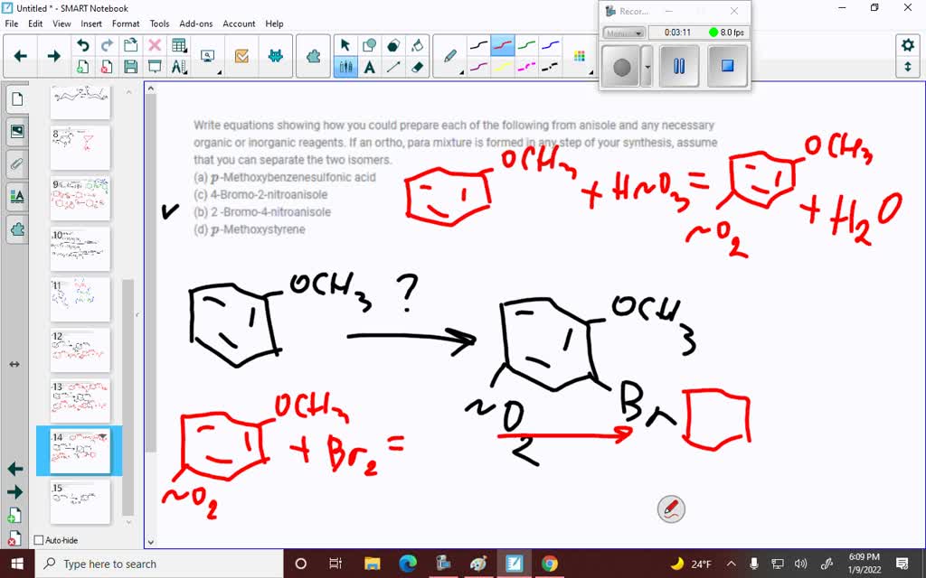Open the record options dropdown arrow
Screen dimensions: 926x578
tap(648, 65)
